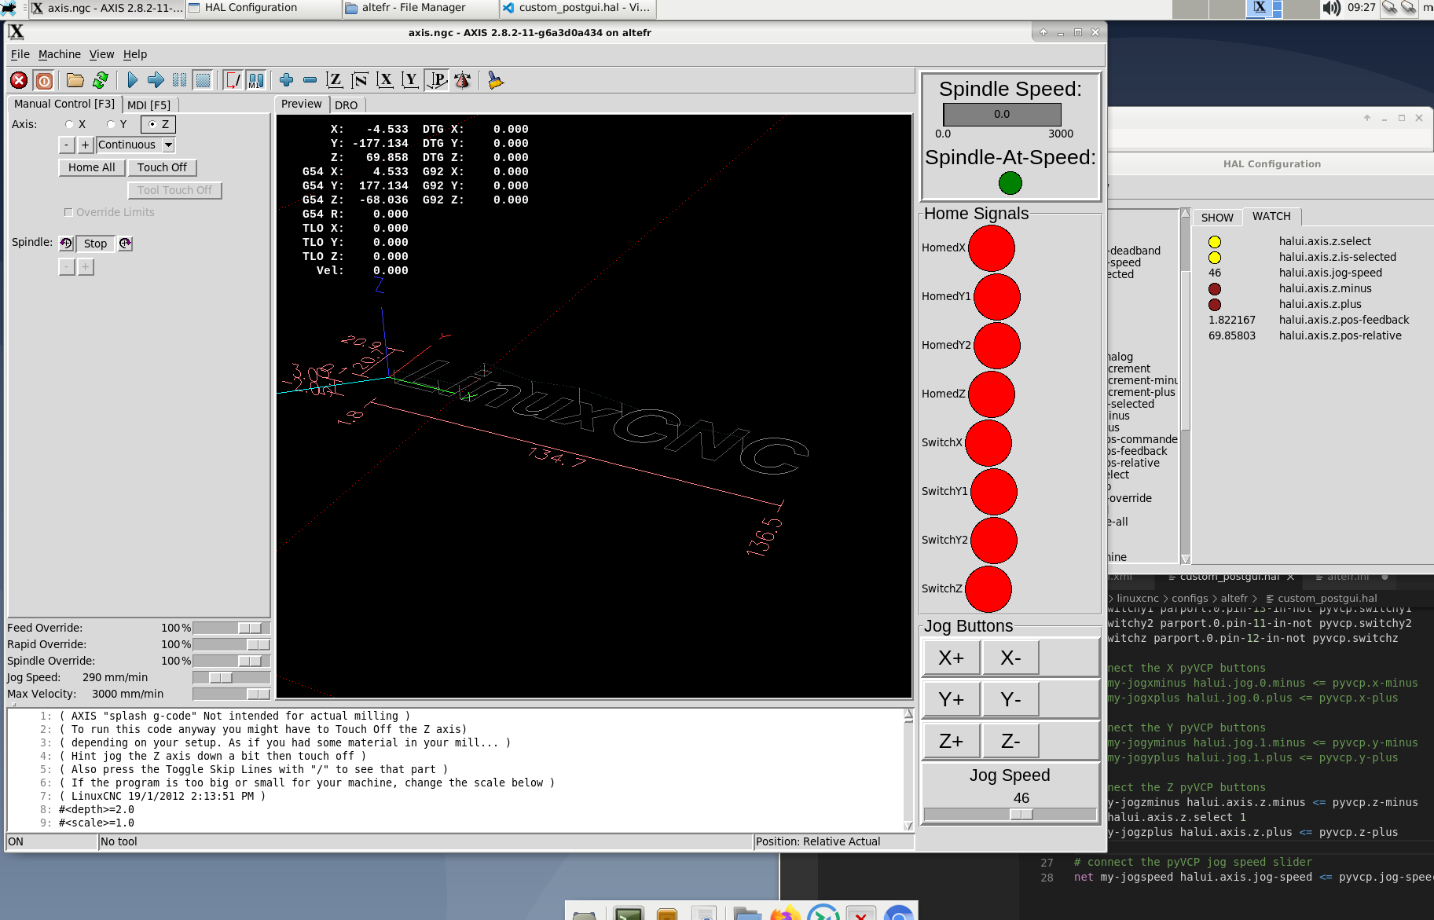Click the HAL Configuration tree scrollbar
Image resolution: width=1434 pixels, height=920 pixels.
click(1186, 385)
